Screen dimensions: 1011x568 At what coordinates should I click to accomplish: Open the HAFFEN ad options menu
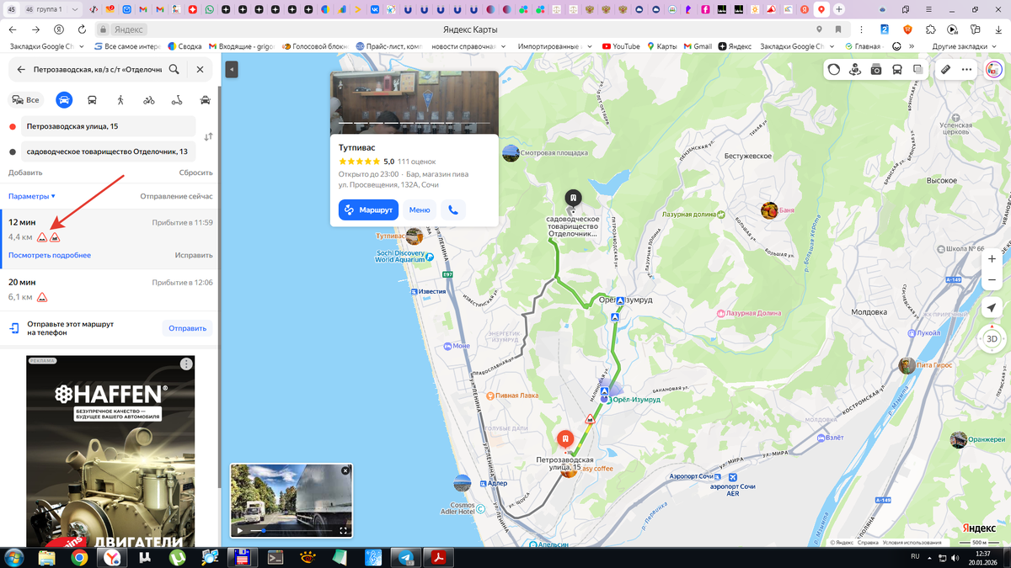[x=186, y=364]
